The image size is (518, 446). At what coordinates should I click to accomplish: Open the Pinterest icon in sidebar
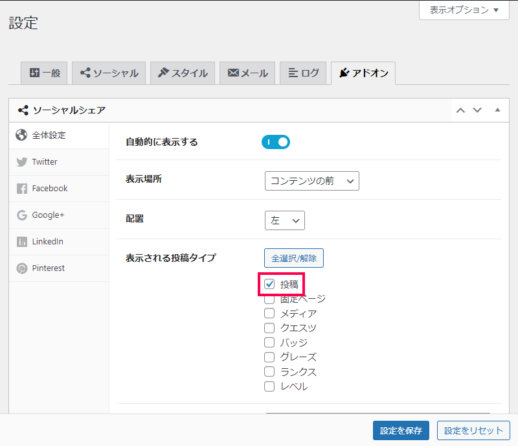coord(22,268)
